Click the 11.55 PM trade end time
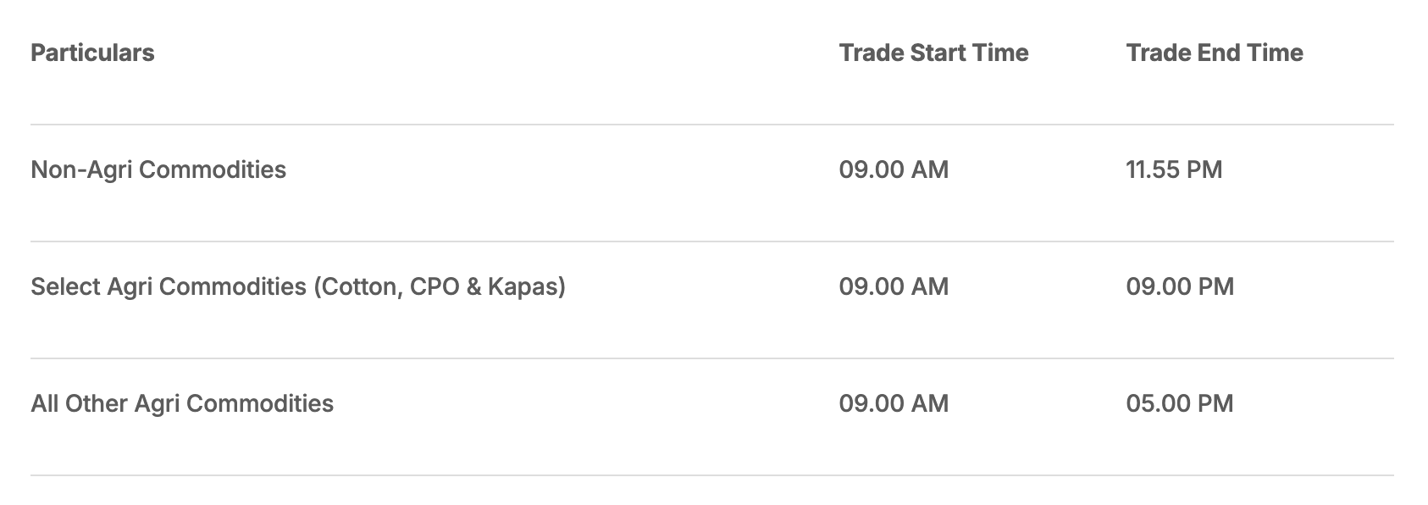 (x=1174, y=169)
